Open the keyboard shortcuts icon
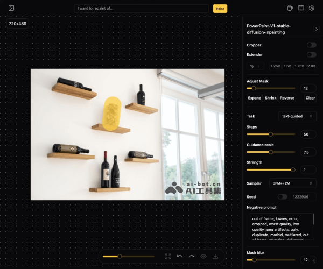323x269 pixels. (x=301, y=8)
